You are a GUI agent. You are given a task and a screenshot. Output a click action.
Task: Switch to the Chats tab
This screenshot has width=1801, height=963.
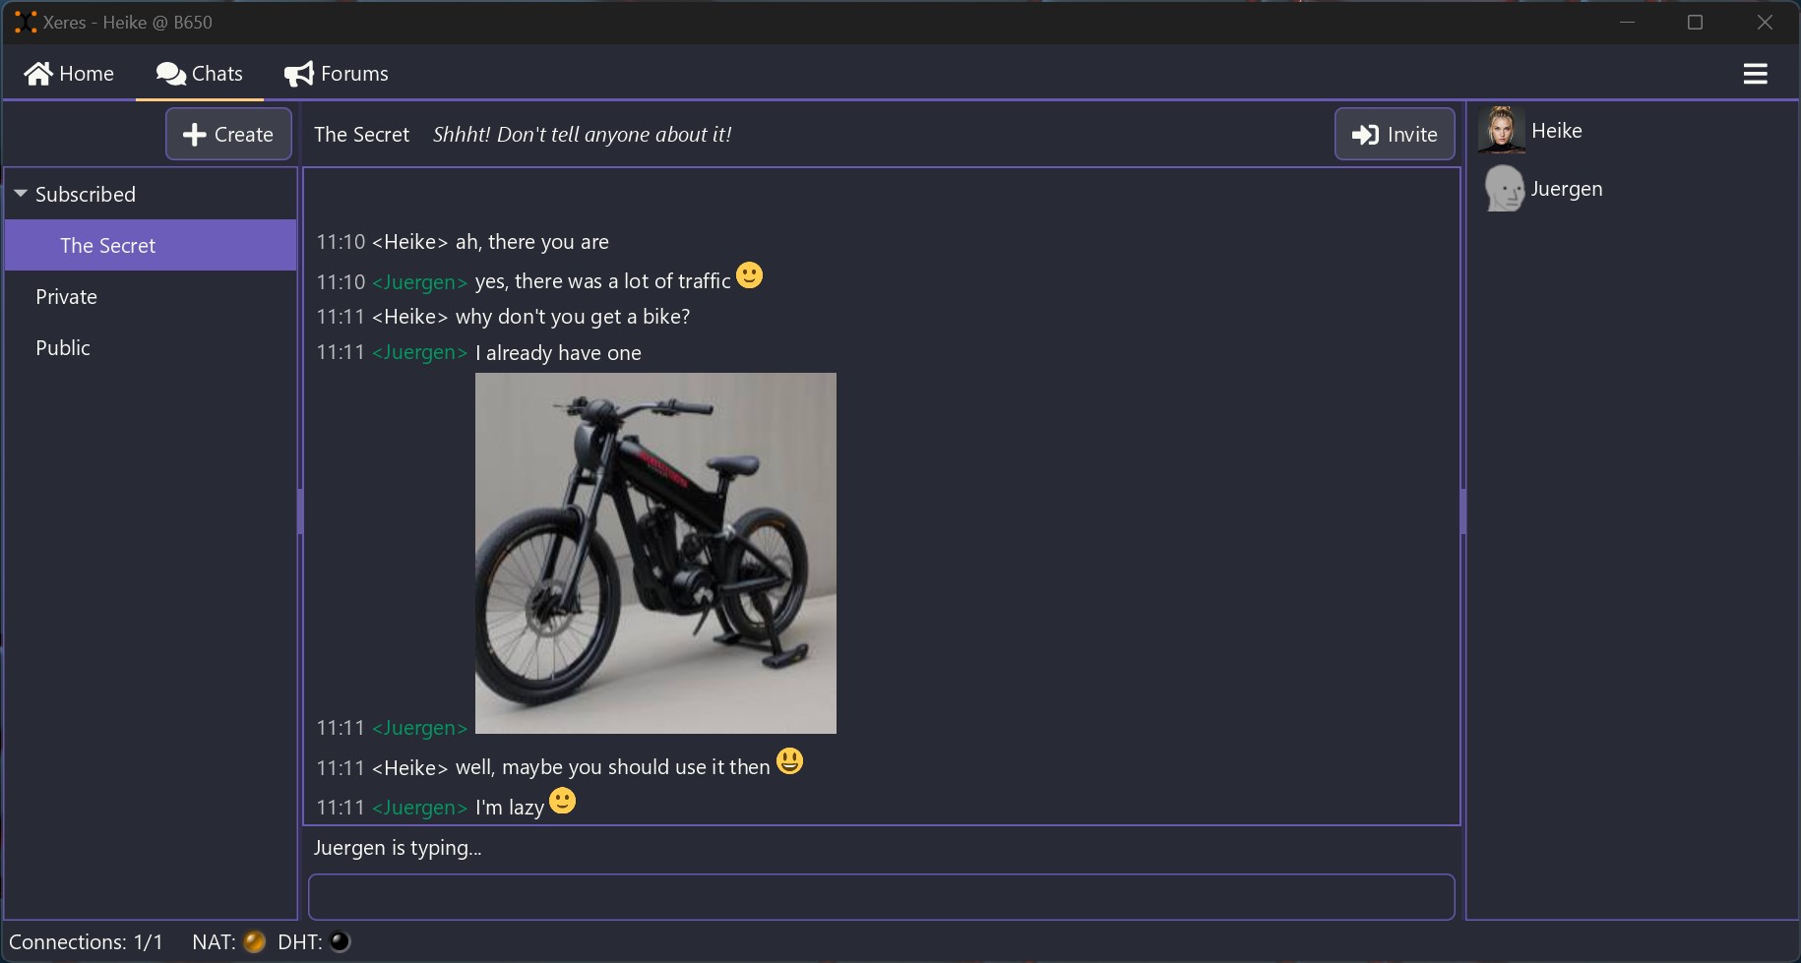(x=200, y=74)
